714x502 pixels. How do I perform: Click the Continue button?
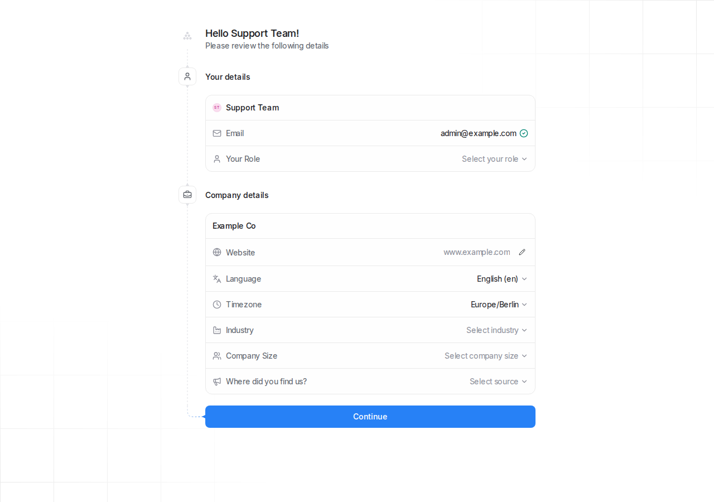point(370,417)
